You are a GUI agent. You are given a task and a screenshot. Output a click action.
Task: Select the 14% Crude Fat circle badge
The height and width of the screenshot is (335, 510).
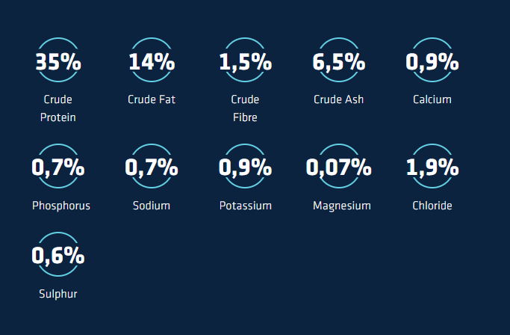pos(152,61)
